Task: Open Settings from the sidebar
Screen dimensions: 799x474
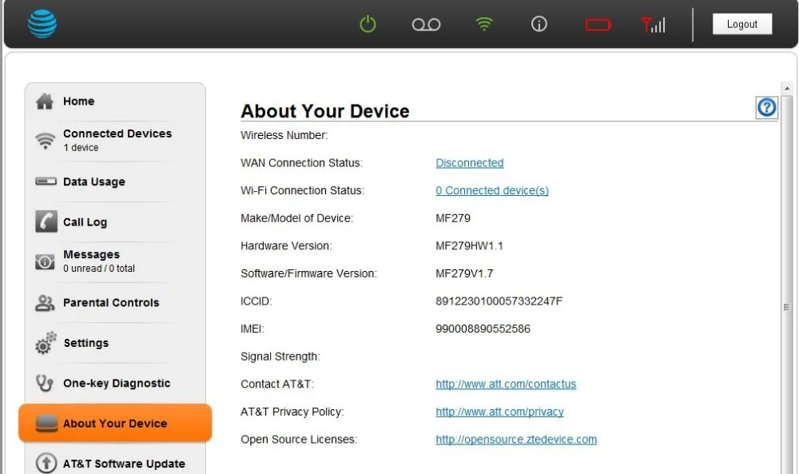Action: point(85,343)
